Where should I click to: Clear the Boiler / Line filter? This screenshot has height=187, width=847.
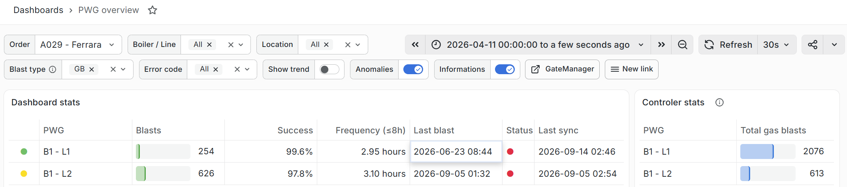[231, 45]
